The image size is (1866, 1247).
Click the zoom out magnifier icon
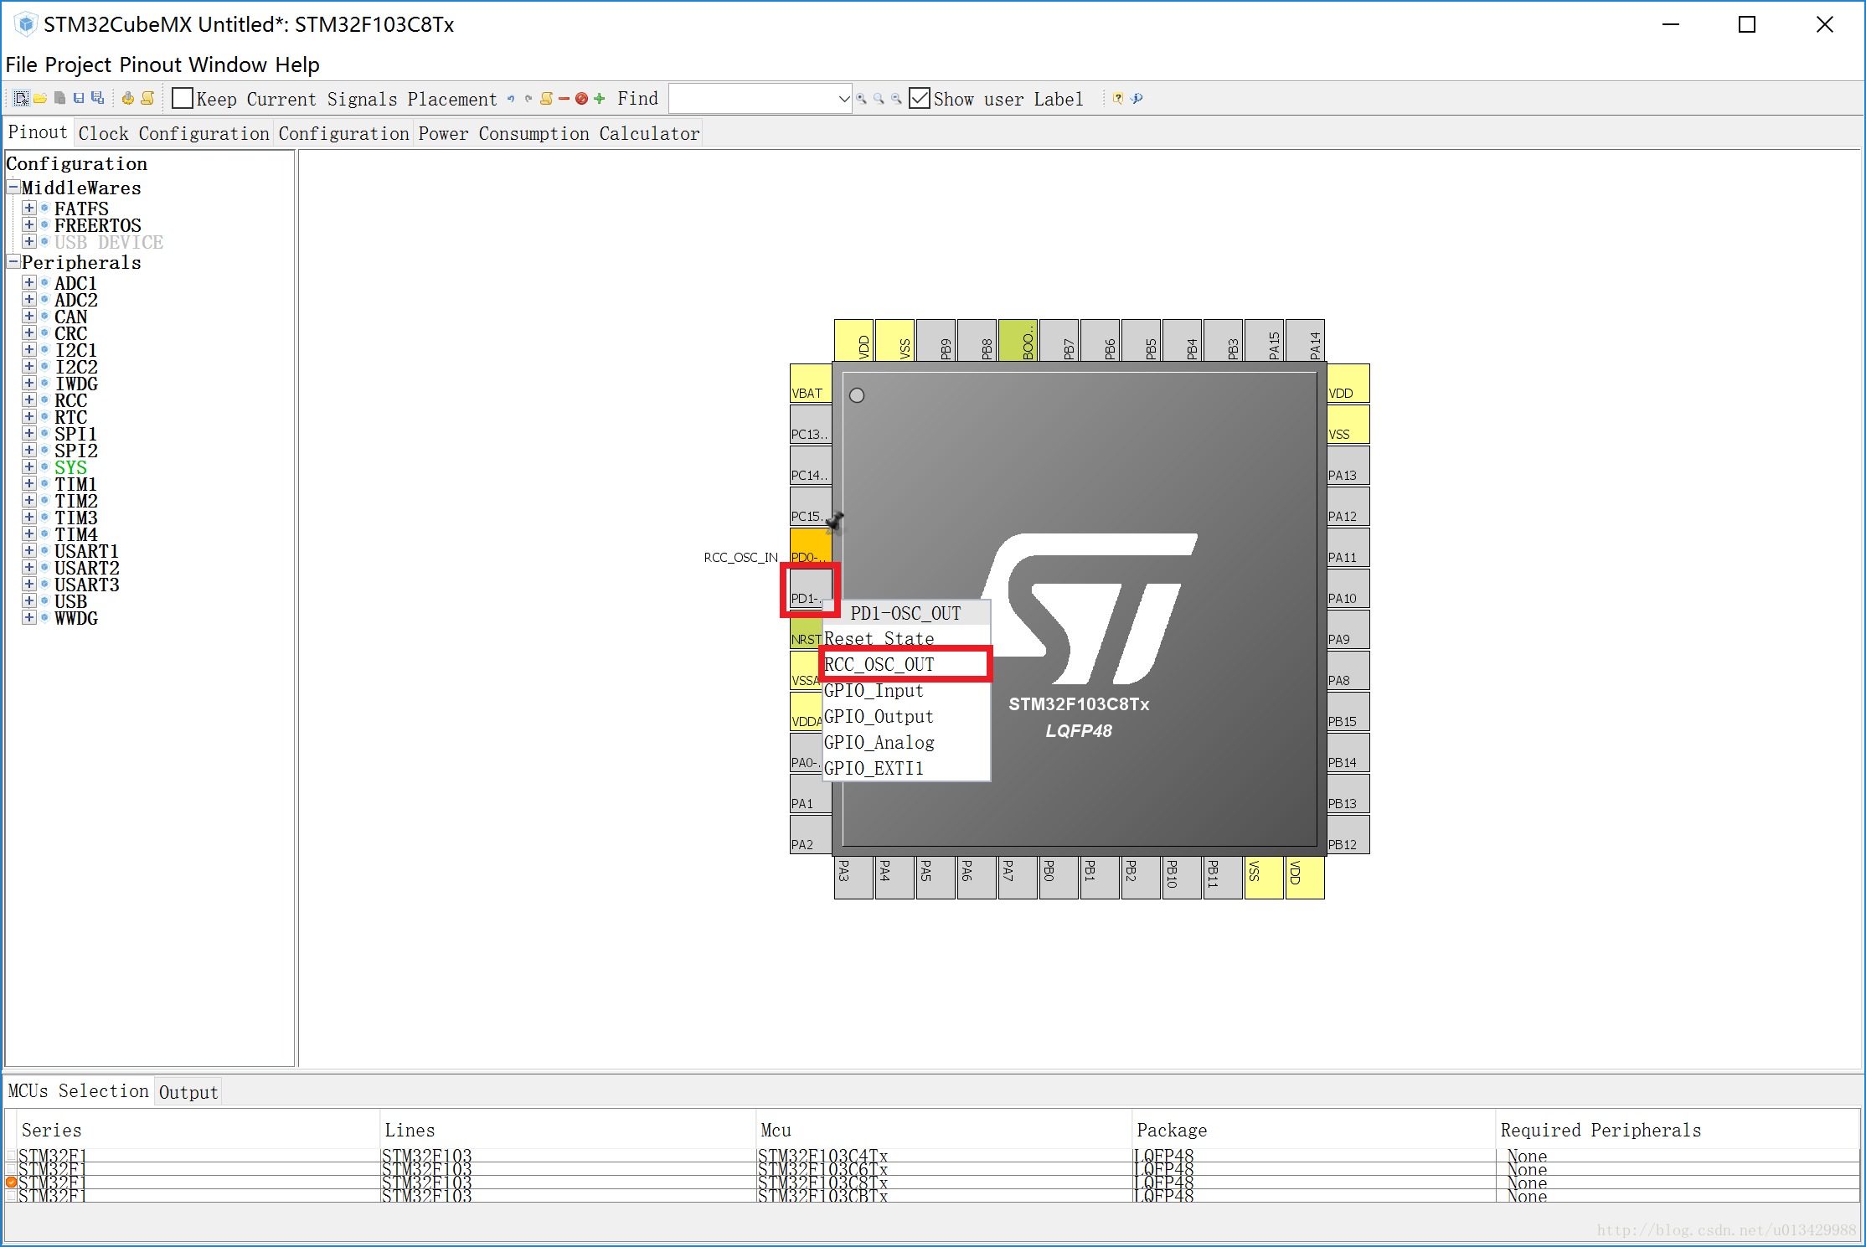pyautogui.click(x=902, y=99)
